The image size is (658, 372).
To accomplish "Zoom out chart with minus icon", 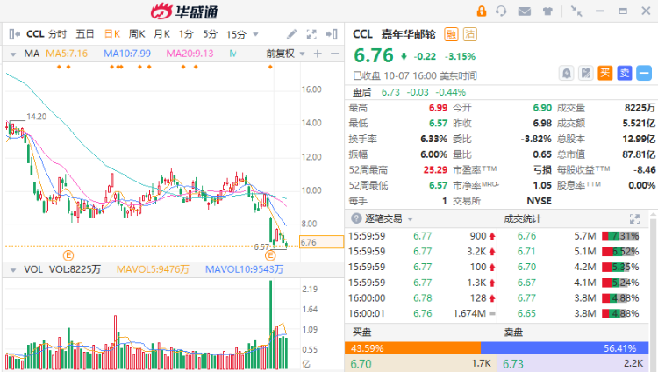I will click(x=334, y=54).
